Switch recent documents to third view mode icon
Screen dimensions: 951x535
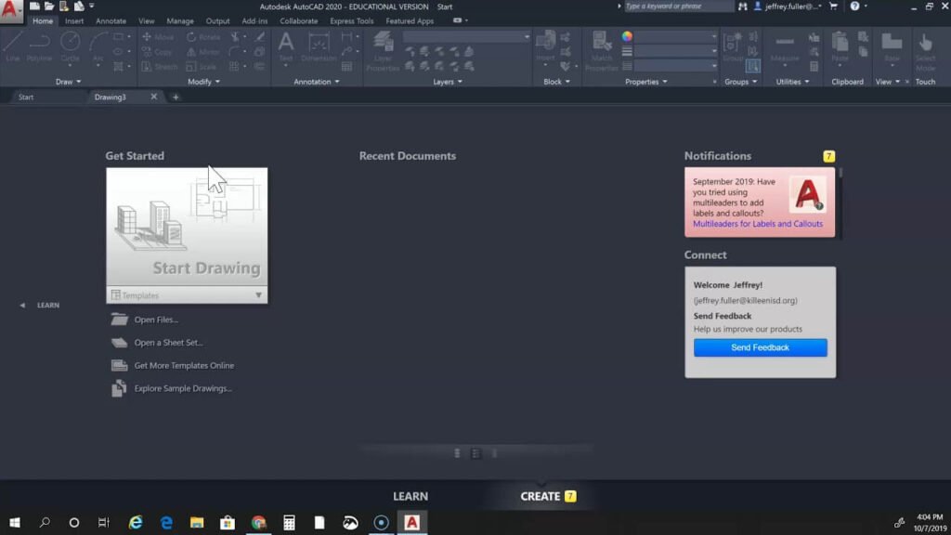pos(494,453)
